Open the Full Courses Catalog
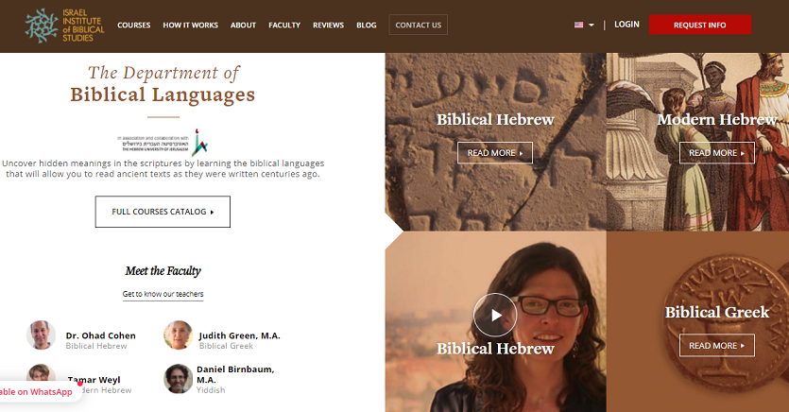789x412 pixels. pos(163,212)
